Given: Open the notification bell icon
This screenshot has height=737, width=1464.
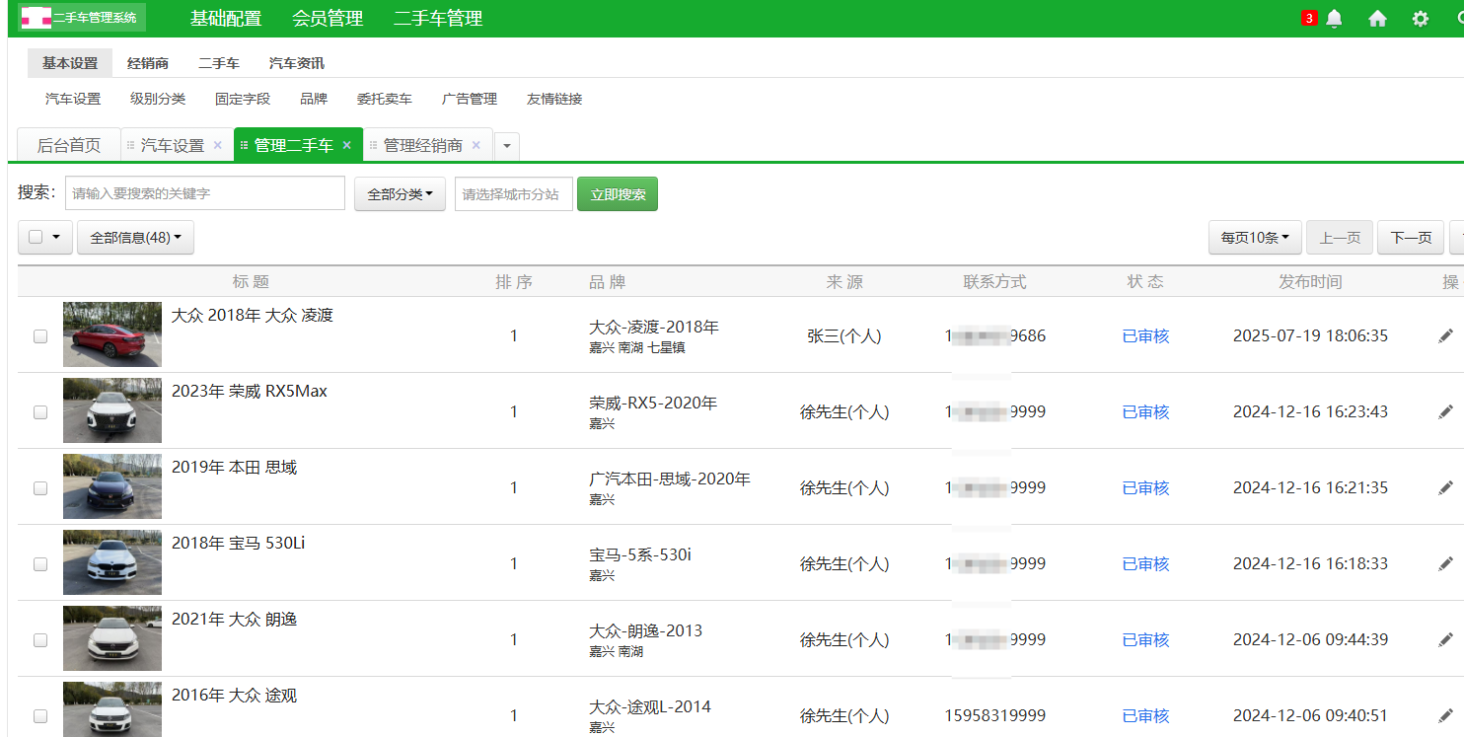Looking at the screenshot, I should pos(1334,19).
